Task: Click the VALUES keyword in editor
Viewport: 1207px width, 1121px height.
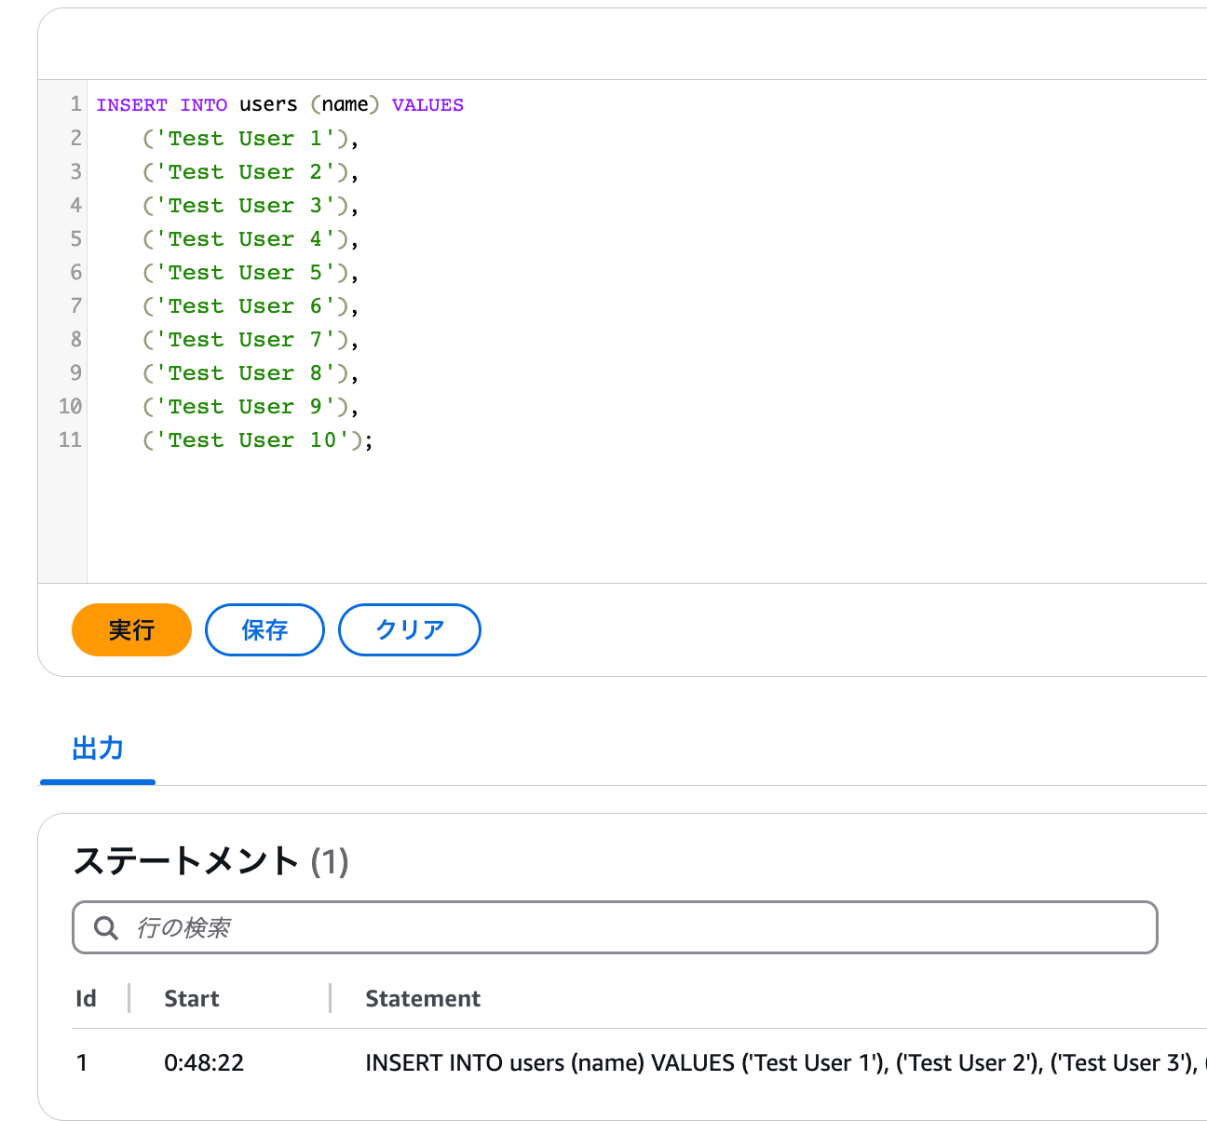Action: coord(427,104)
